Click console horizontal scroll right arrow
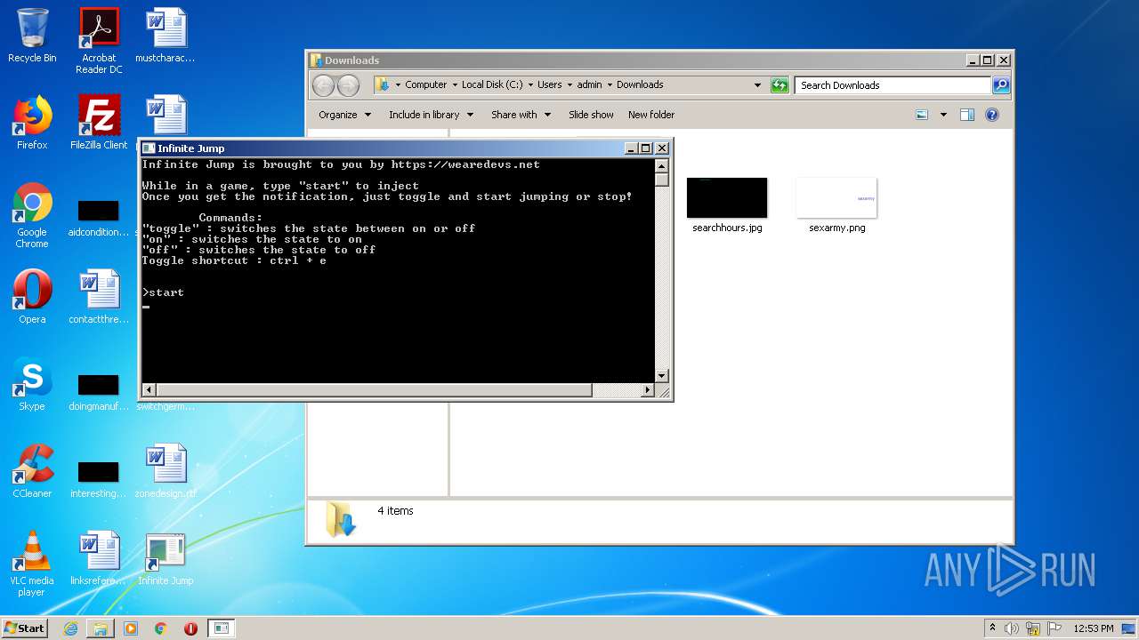Viewport: 1139px width, 640px height. click(648, 390)
